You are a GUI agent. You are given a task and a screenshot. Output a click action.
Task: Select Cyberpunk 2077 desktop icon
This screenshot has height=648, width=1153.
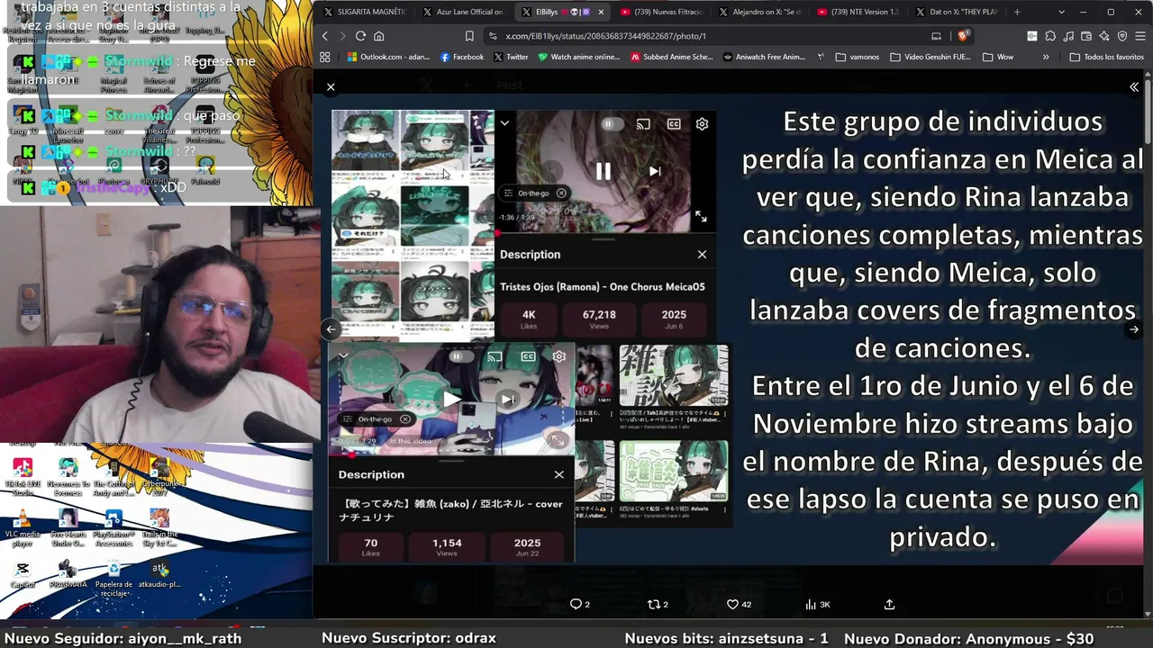pos(159,477)
